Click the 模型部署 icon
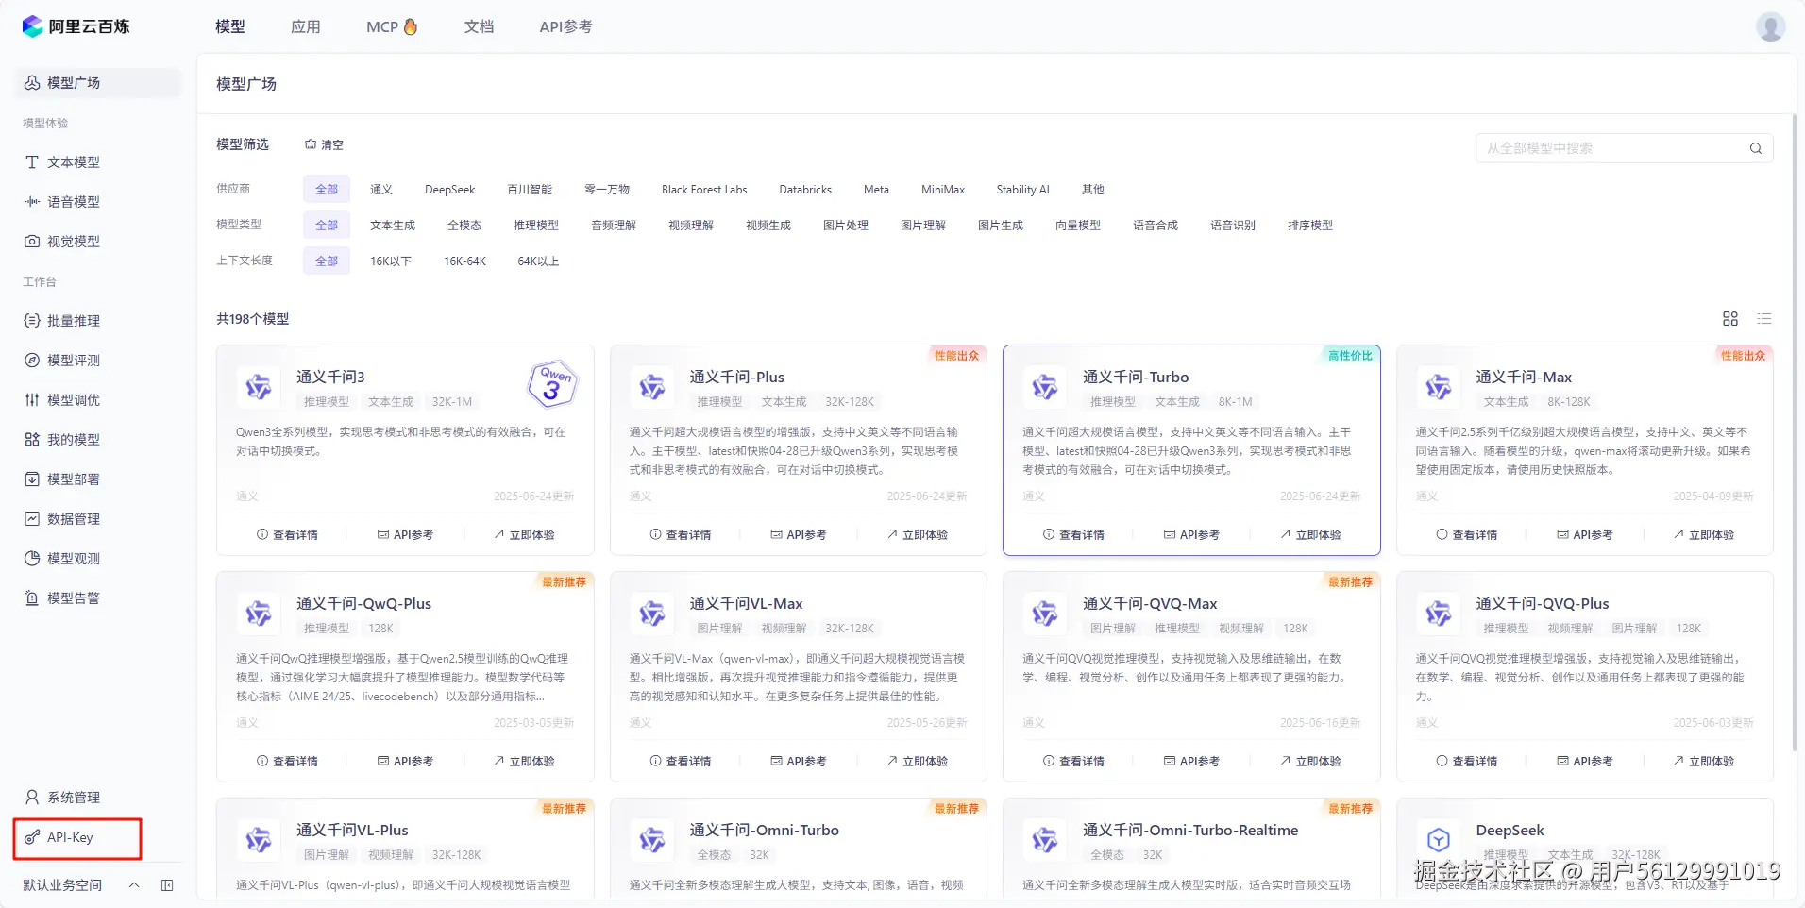 pyautogui.click(x=32, y=479)
